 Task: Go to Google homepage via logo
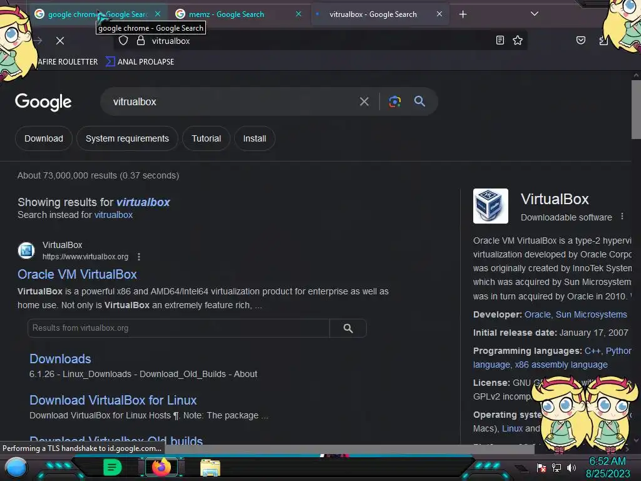pos(43,102)
